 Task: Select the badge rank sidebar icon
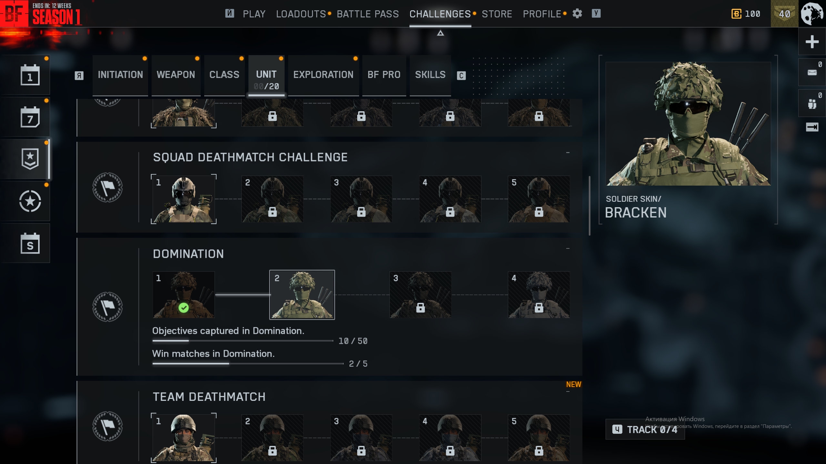click(30, 159)
